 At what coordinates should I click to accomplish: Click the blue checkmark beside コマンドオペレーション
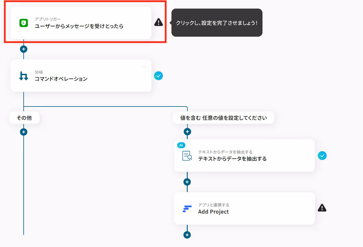158,76
